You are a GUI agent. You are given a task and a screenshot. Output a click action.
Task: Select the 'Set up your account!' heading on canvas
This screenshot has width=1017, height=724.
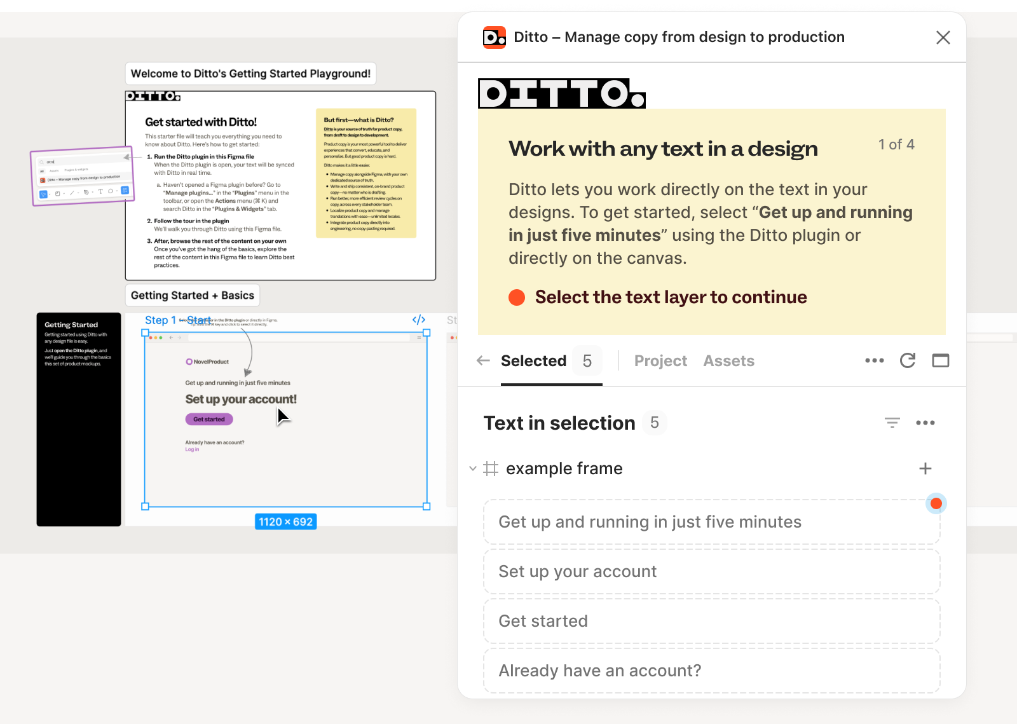241,399
